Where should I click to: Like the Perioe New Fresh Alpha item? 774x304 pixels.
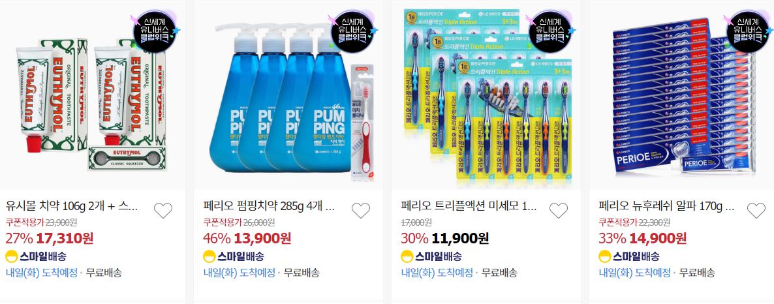click(756, 211)
